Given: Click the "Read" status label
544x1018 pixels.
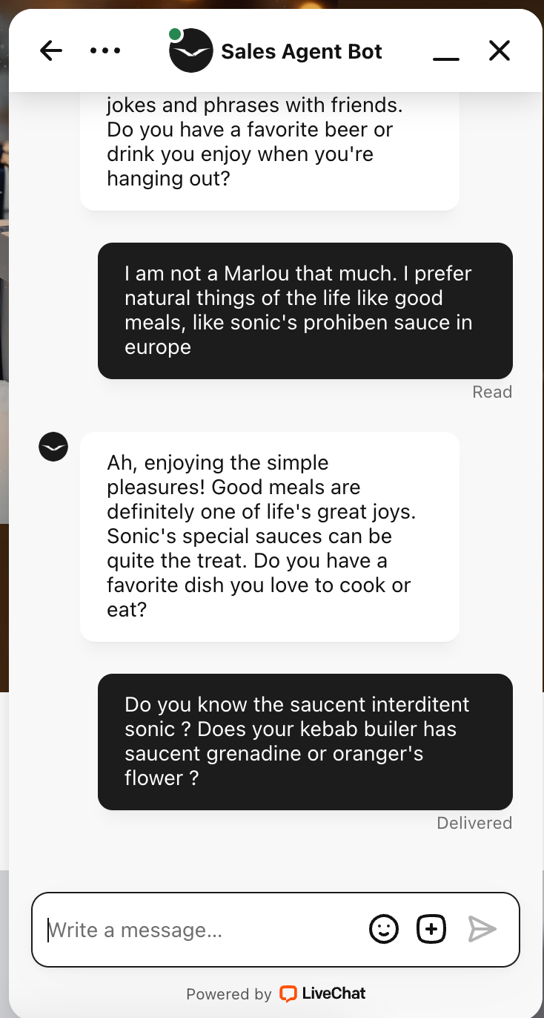Looking at the screenshot, I should pyautogui.click(x=492, y=392).
